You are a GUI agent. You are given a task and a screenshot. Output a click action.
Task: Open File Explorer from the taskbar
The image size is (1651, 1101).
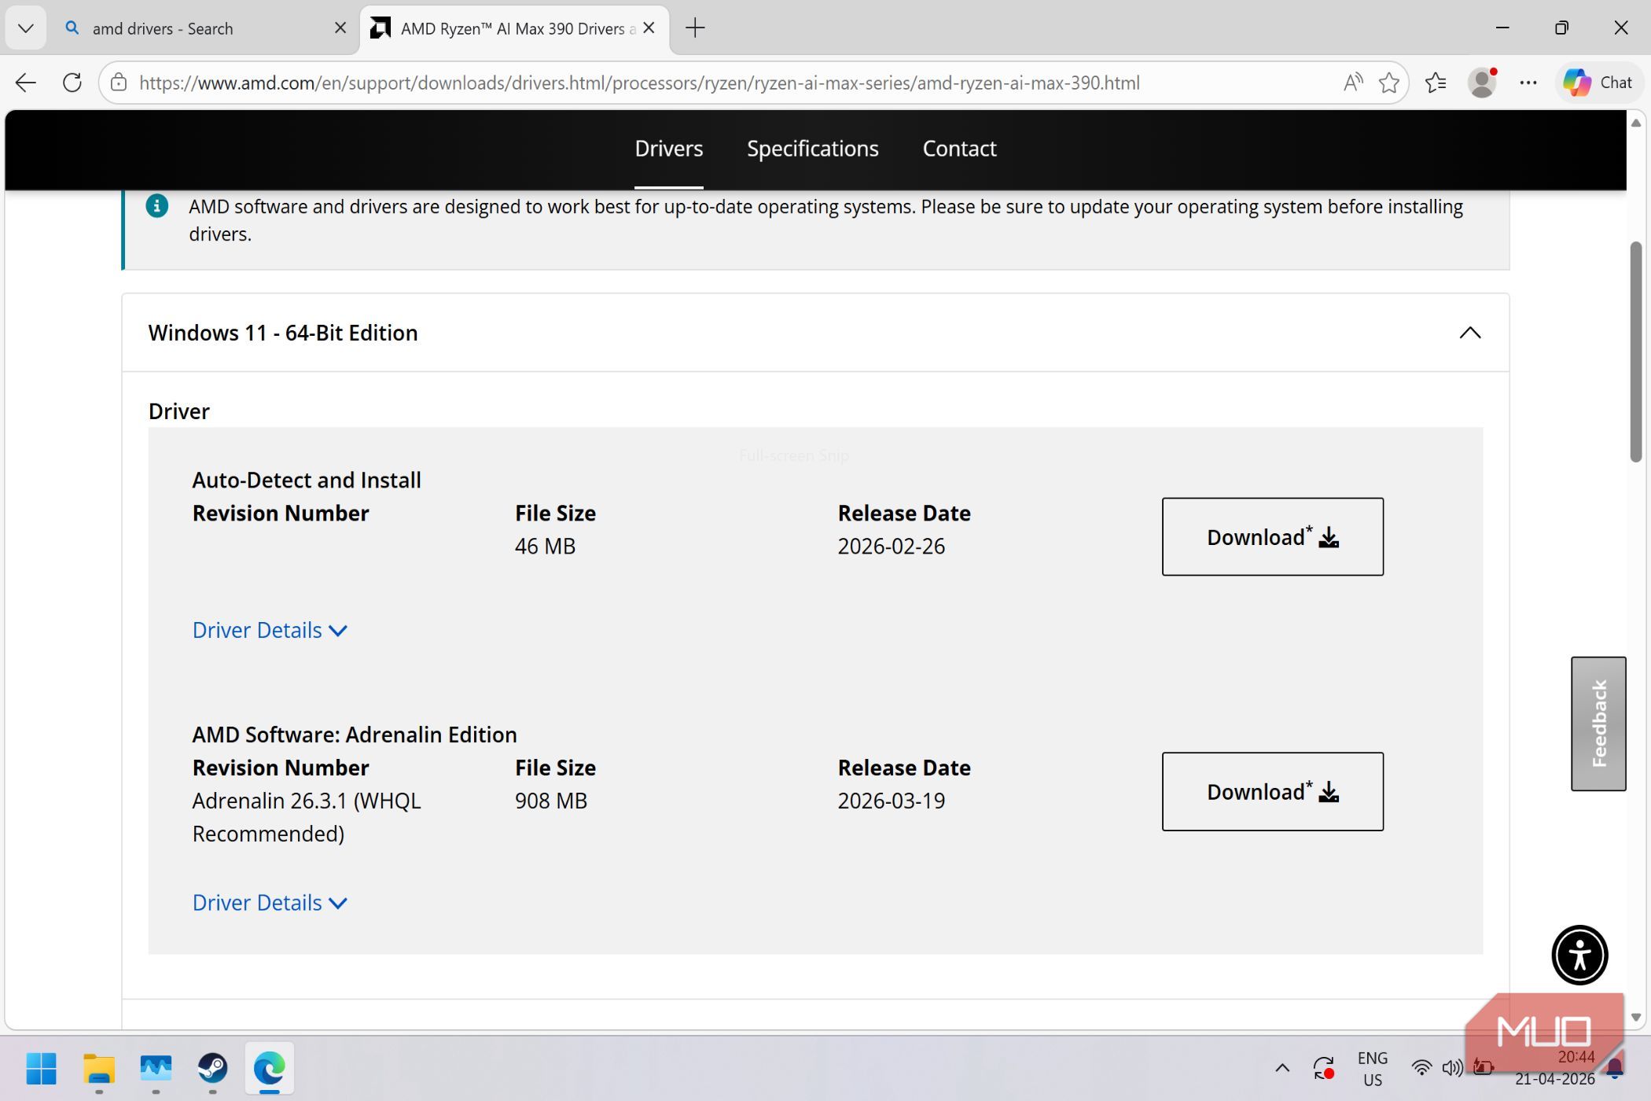(99, 1068)
